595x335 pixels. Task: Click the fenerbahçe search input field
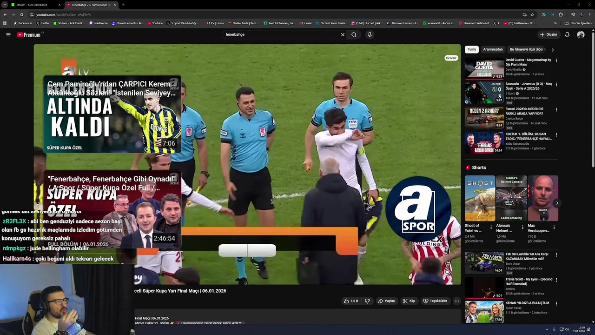[x=281, y=34]
